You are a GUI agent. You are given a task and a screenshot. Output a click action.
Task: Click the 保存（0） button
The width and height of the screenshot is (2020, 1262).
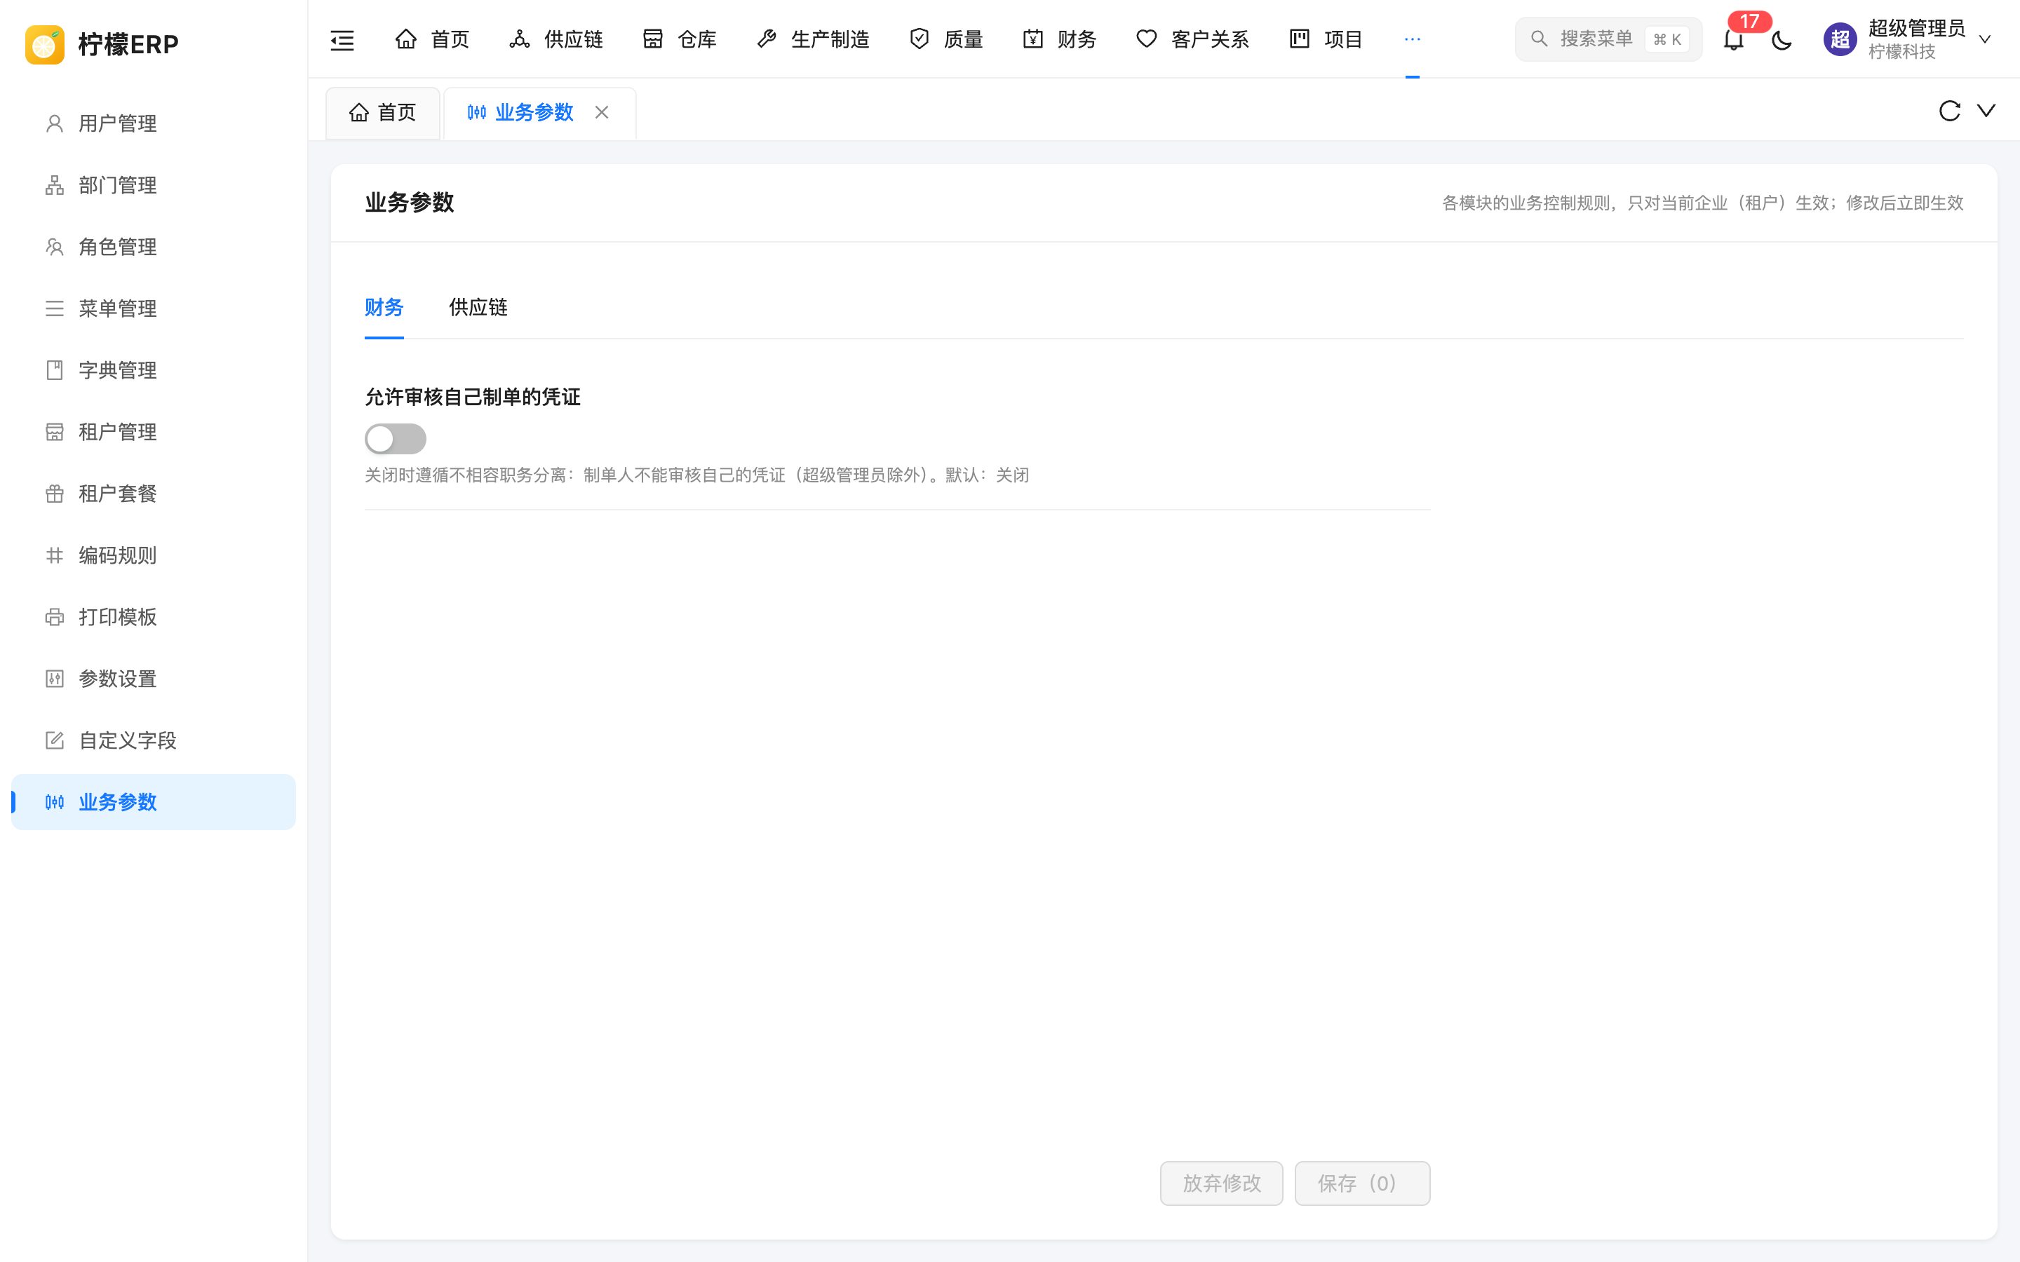1362,1183
